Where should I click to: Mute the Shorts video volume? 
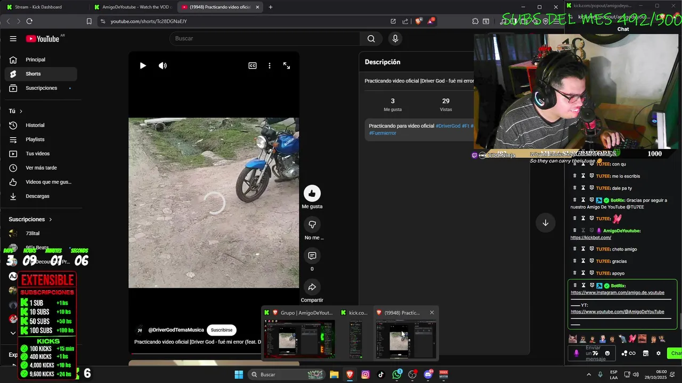coord(163,65)
